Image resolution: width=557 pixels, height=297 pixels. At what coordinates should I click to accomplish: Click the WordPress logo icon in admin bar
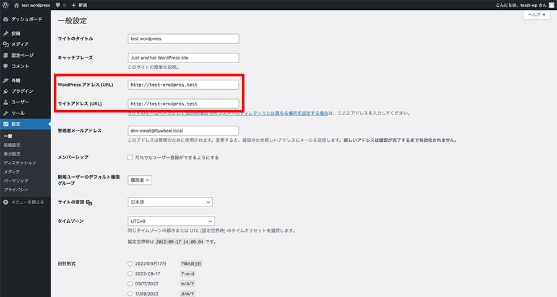(x=6, y=5)
